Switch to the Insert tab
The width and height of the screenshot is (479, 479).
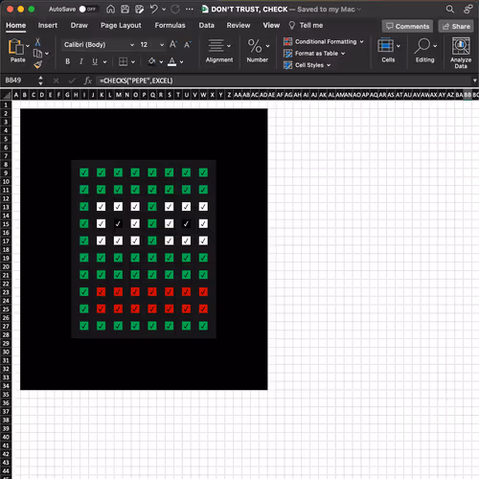click(48, 26)
